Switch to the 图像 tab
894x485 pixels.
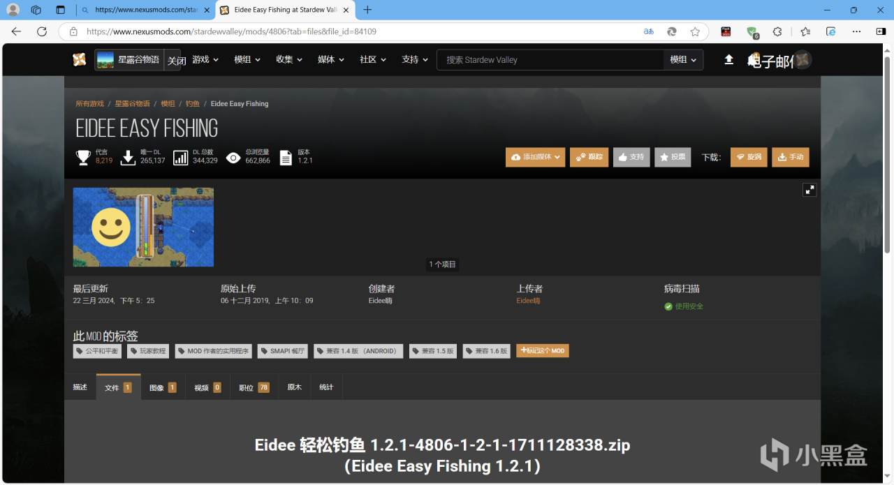(163, 387)
